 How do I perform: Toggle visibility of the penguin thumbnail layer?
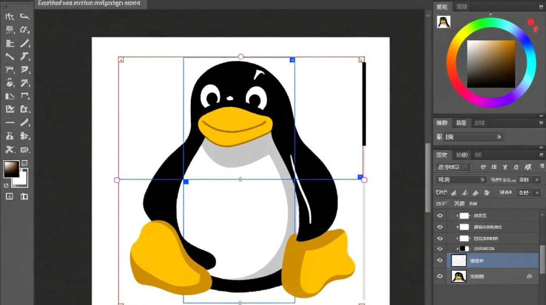(440, 276)
